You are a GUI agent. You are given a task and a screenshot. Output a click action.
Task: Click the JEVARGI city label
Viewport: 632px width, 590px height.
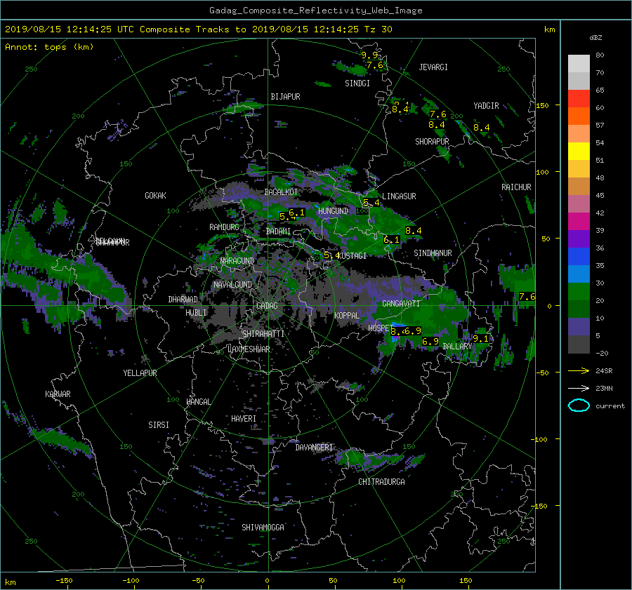(x=433, y=67)
